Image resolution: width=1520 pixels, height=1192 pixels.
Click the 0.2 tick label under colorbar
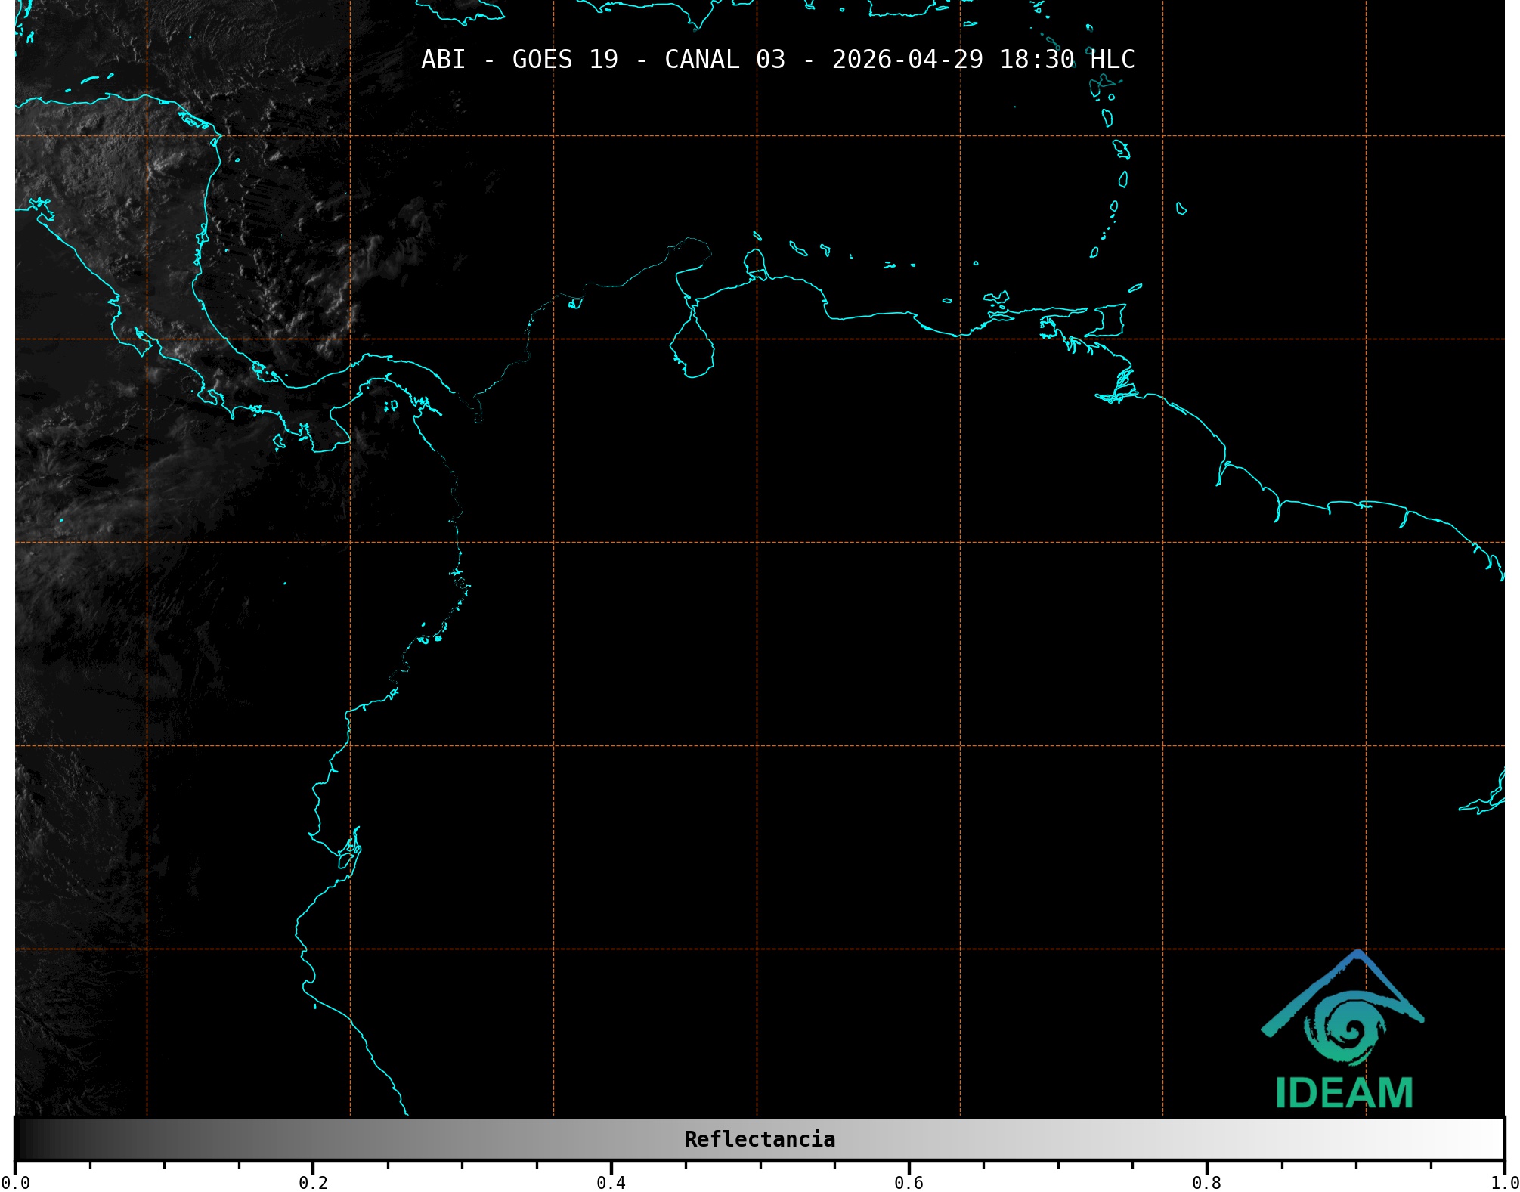click(x=313, y=1182)
